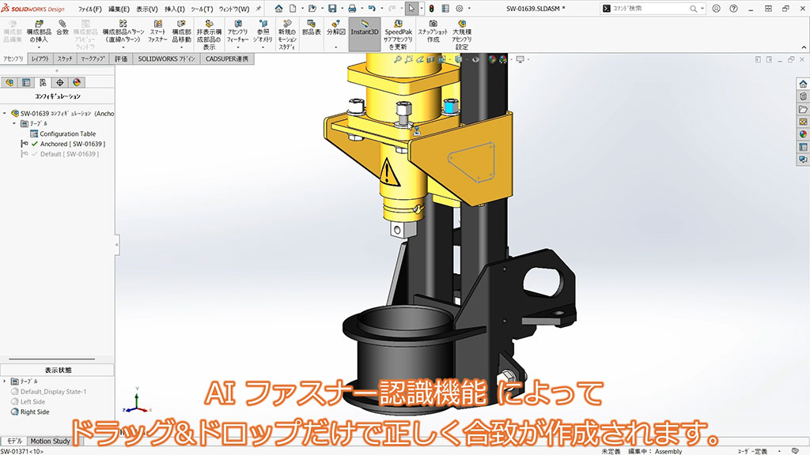Collapse the SW-01639 configuration root node

[6, 113]
